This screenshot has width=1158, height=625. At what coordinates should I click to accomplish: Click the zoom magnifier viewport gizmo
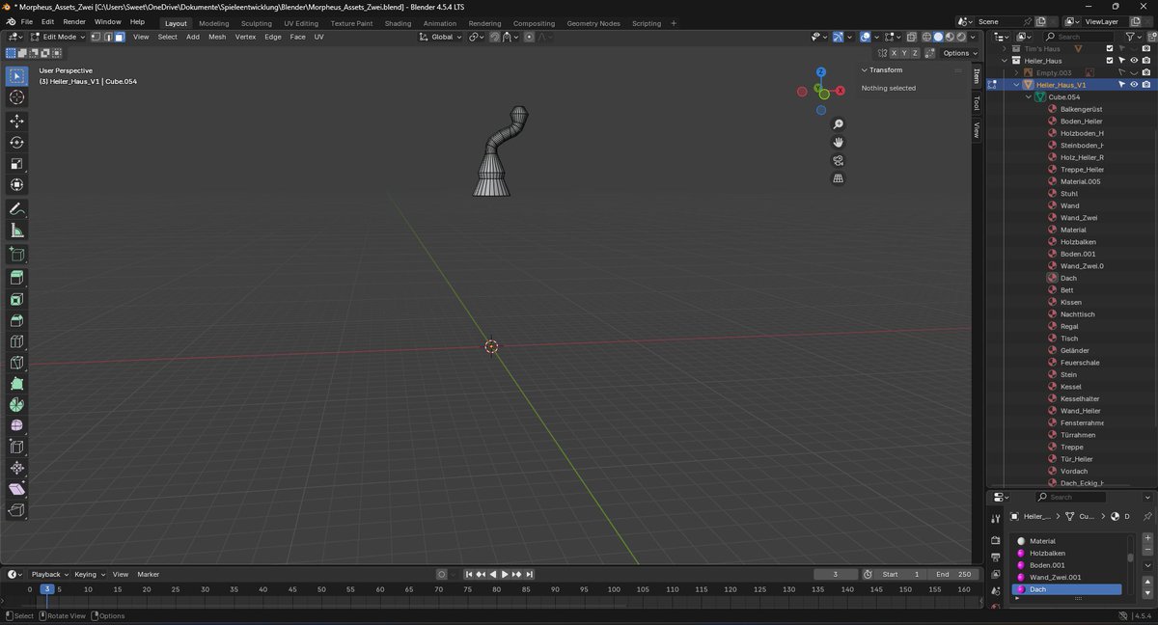pos(839,124)
